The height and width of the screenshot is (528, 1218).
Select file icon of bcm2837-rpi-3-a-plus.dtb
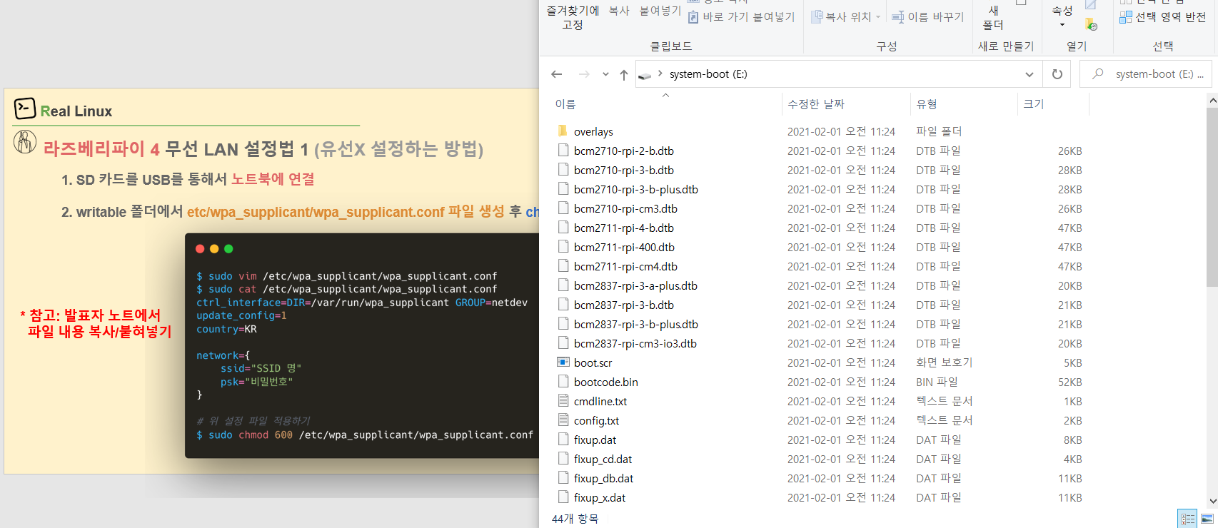pos(563,285)
